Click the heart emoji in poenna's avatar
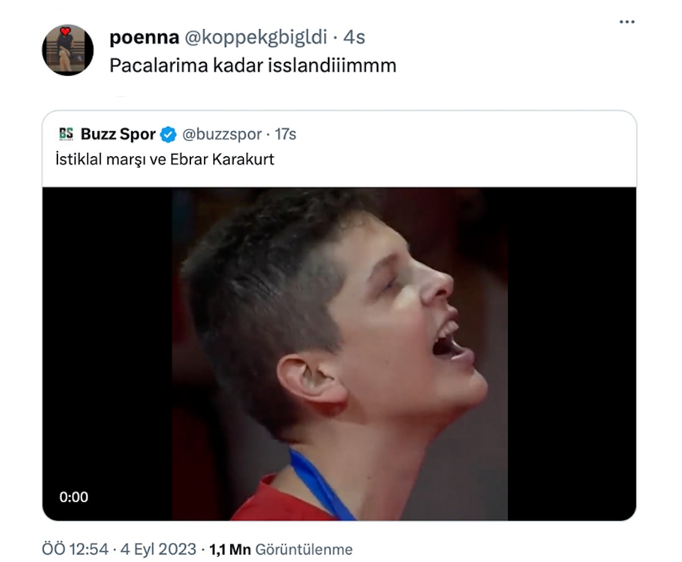Screen dimensions: 682x562 tap(64, 30)
